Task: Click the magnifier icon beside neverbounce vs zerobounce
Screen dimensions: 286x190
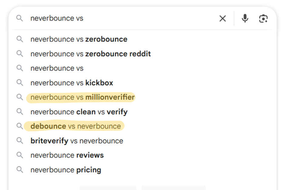Action: 20,39
